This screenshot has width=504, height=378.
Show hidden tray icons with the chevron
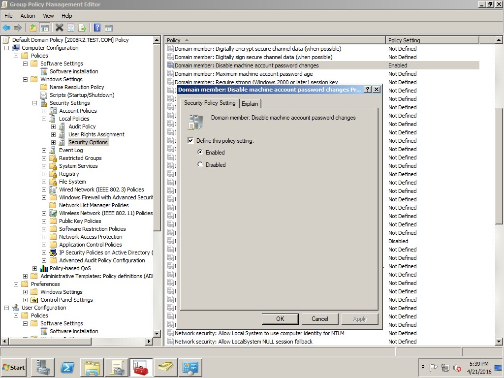click(x=423, y=367)
